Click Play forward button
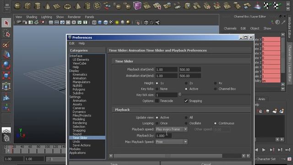The height and width of the screenshot is (165, 293). (264, 150)
